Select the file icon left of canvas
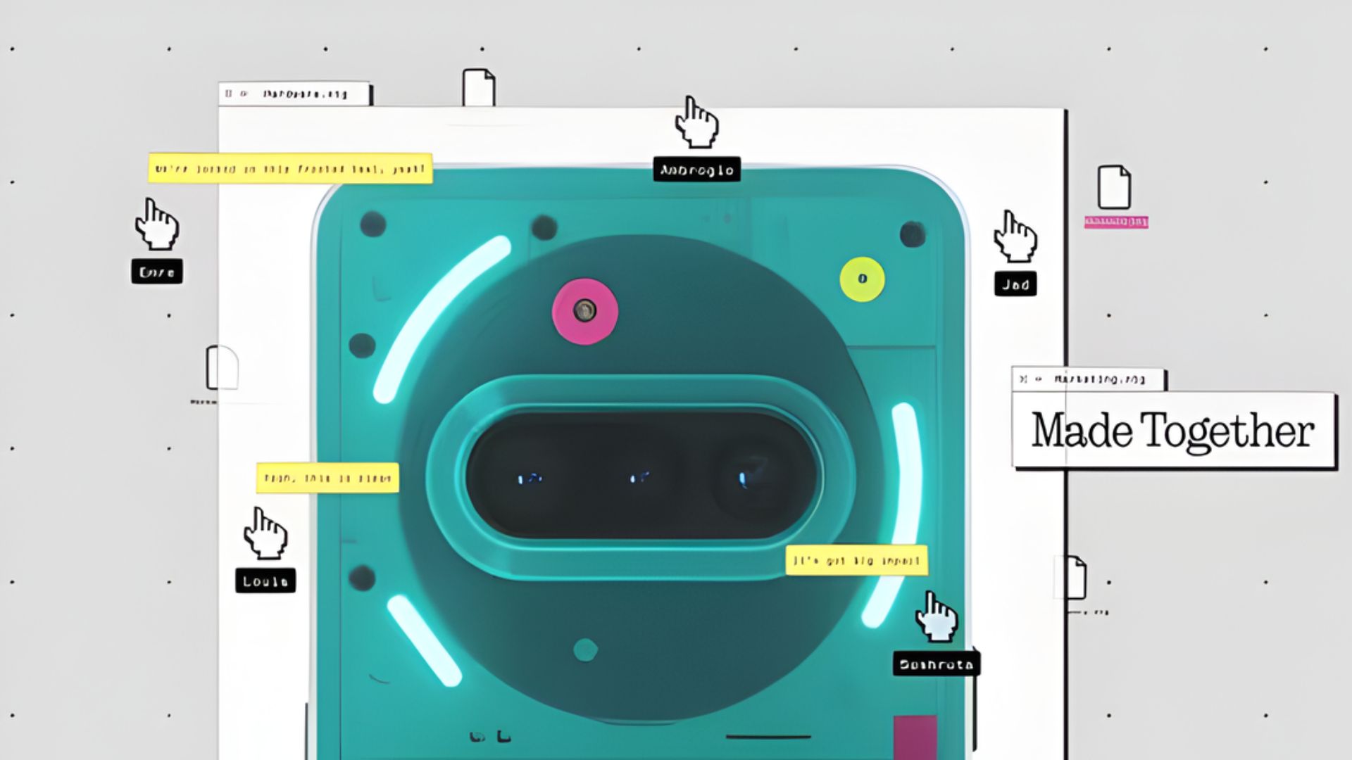Image resolution: width=1352 pixels, height=760 pixels. pos(221,367)
